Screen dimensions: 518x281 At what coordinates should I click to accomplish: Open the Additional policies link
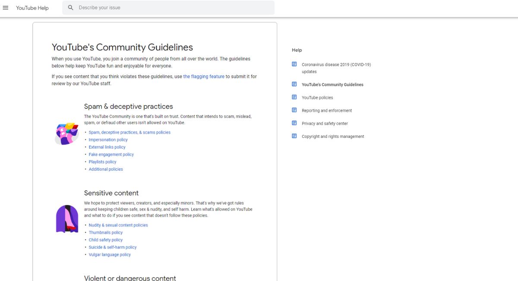coord(106,169)
